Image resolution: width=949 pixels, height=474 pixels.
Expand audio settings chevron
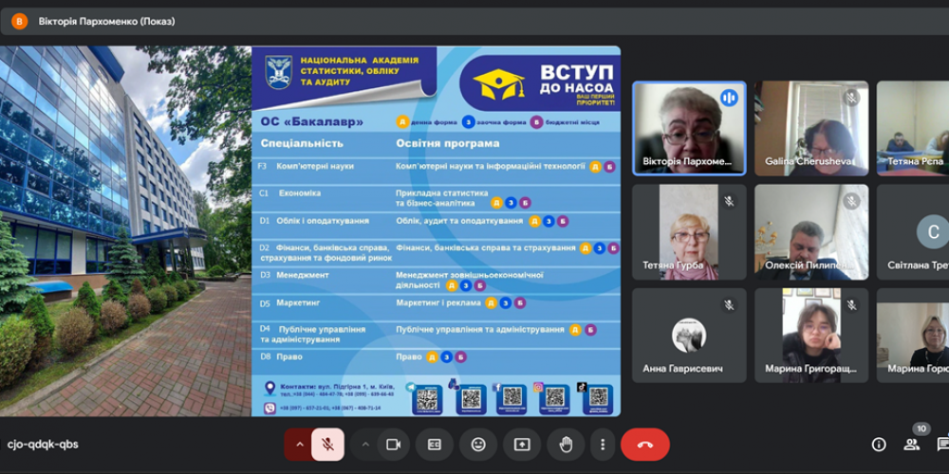click(x=299, y=444)
